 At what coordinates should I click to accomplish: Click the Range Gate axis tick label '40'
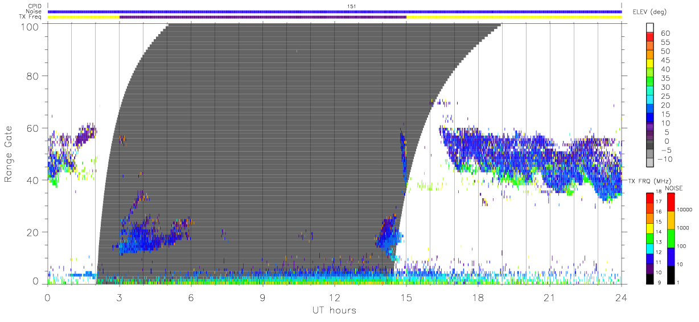[33, 180]
